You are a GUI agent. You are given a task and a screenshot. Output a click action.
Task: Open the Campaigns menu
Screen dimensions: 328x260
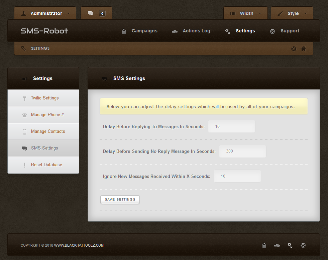pos(144,31)
